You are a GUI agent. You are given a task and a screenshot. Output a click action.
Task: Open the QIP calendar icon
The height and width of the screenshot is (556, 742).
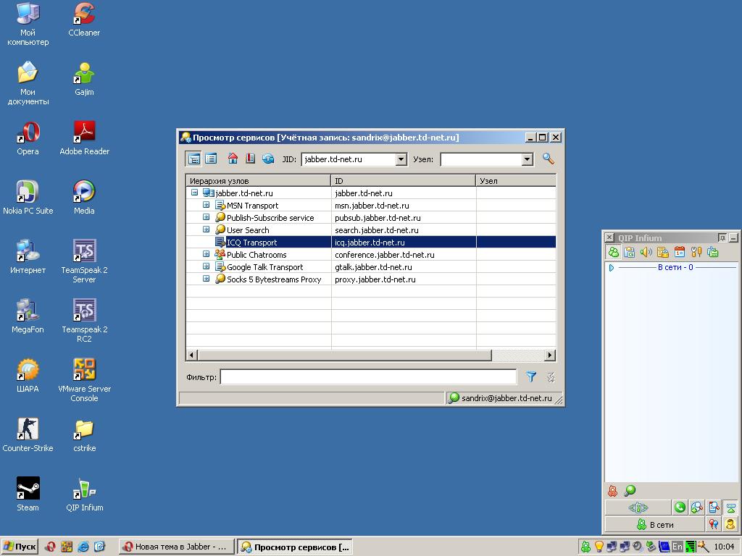pyautogui.click(x=680, y=252)
